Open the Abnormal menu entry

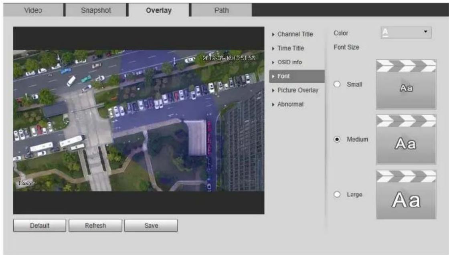pyautogui.click(x=290, y=104)
